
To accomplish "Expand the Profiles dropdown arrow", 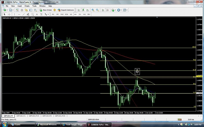I will (13, 10).
